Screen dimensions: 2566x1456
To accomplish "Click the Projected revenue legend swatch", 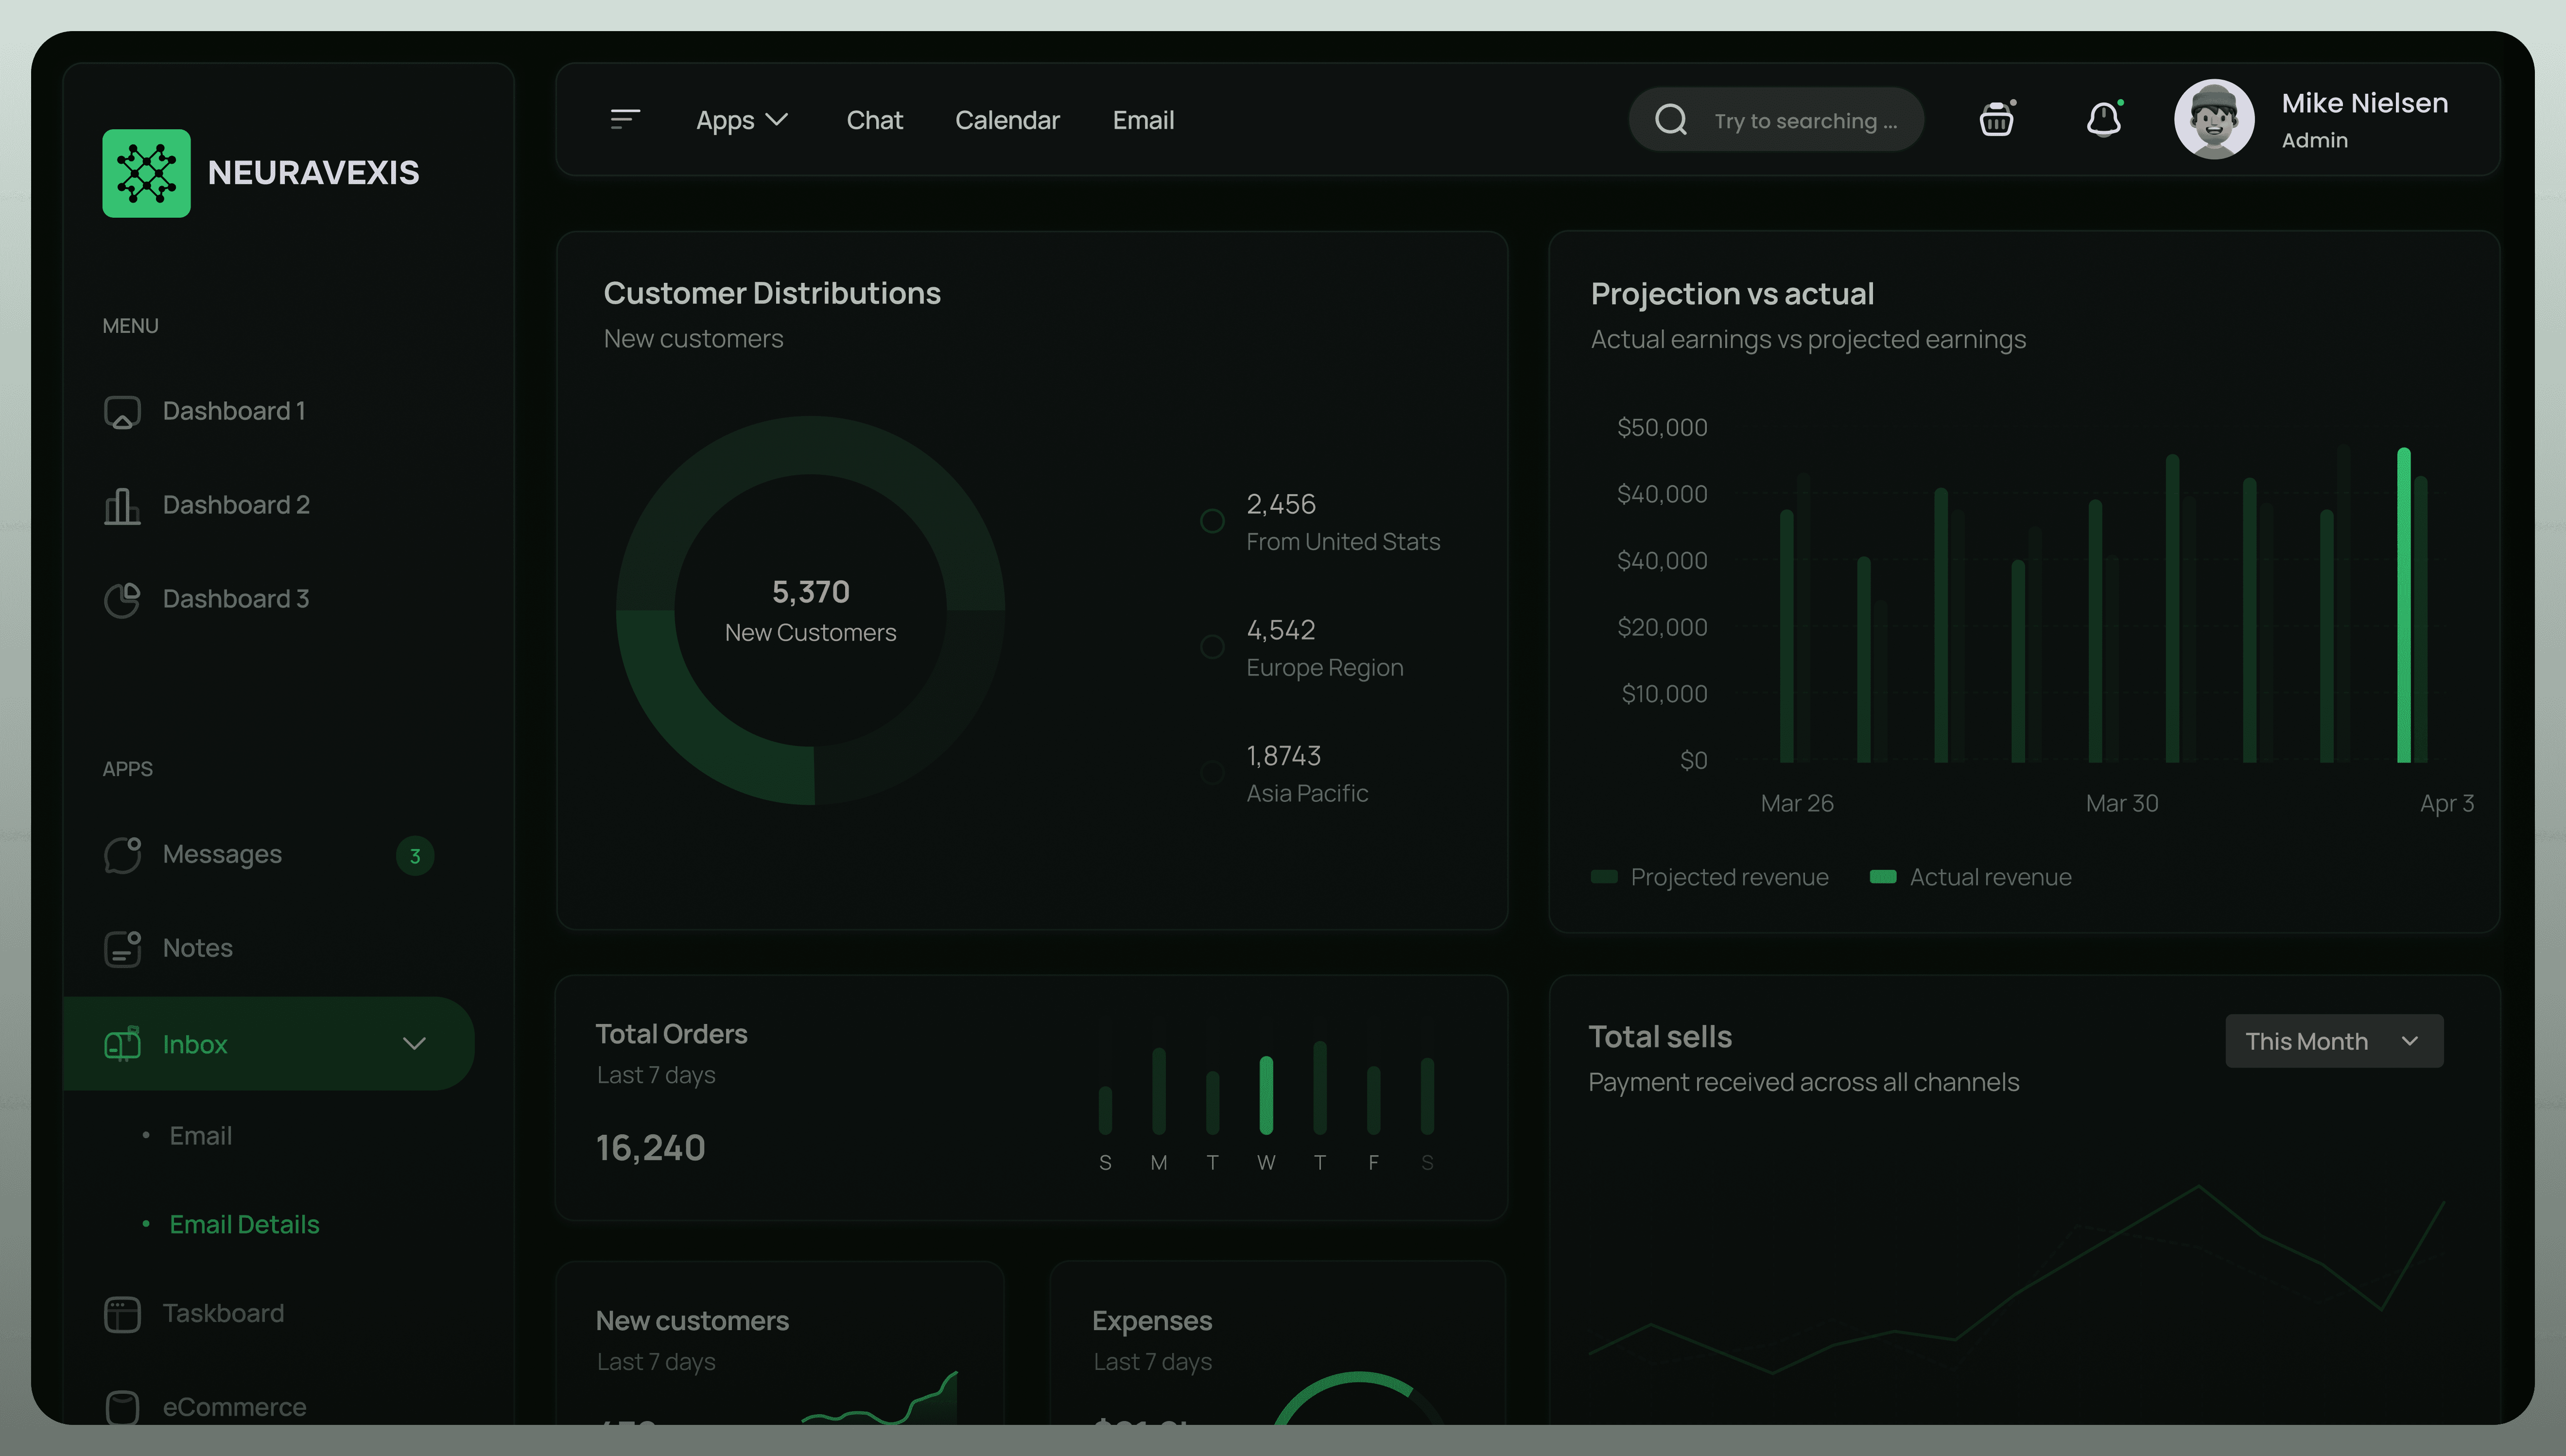I will click(1604, 877).
